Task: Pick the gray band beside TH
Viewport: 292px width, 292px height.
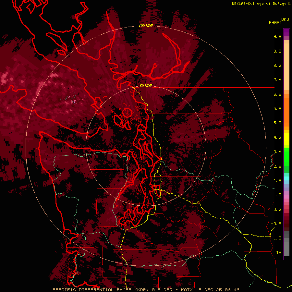Action: click(286, 249)
